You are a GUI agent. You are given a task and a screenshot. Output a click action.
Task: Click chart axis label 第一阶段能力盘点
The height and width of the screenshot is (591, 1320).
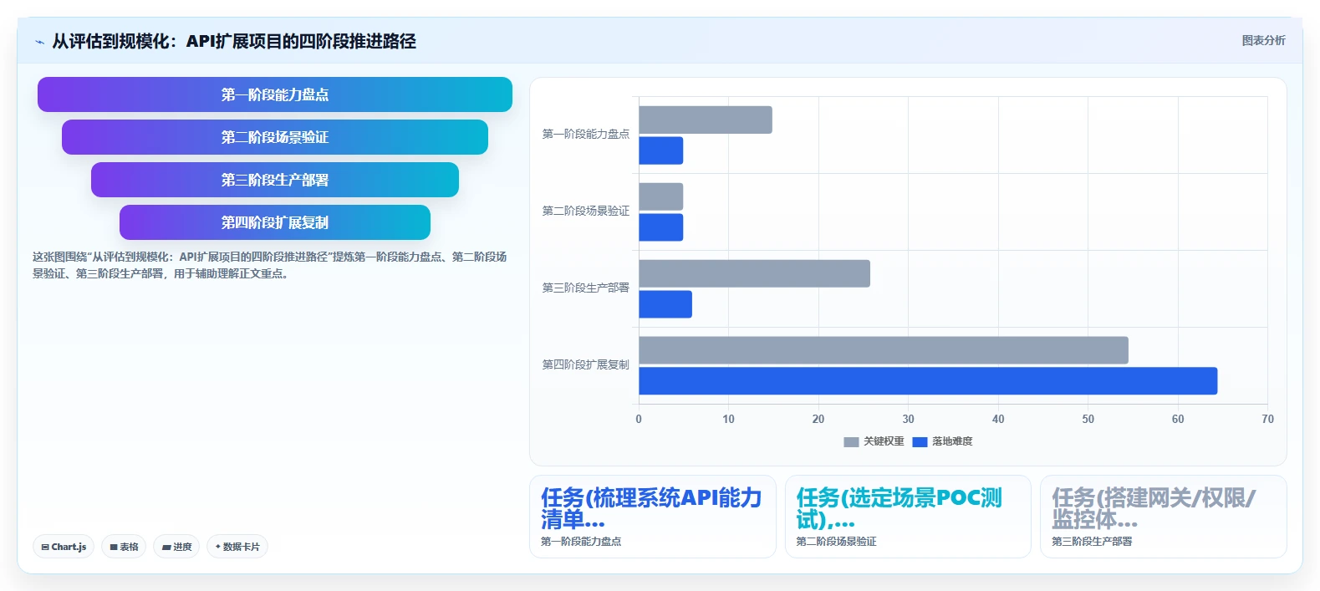click(x=586, y=134)
